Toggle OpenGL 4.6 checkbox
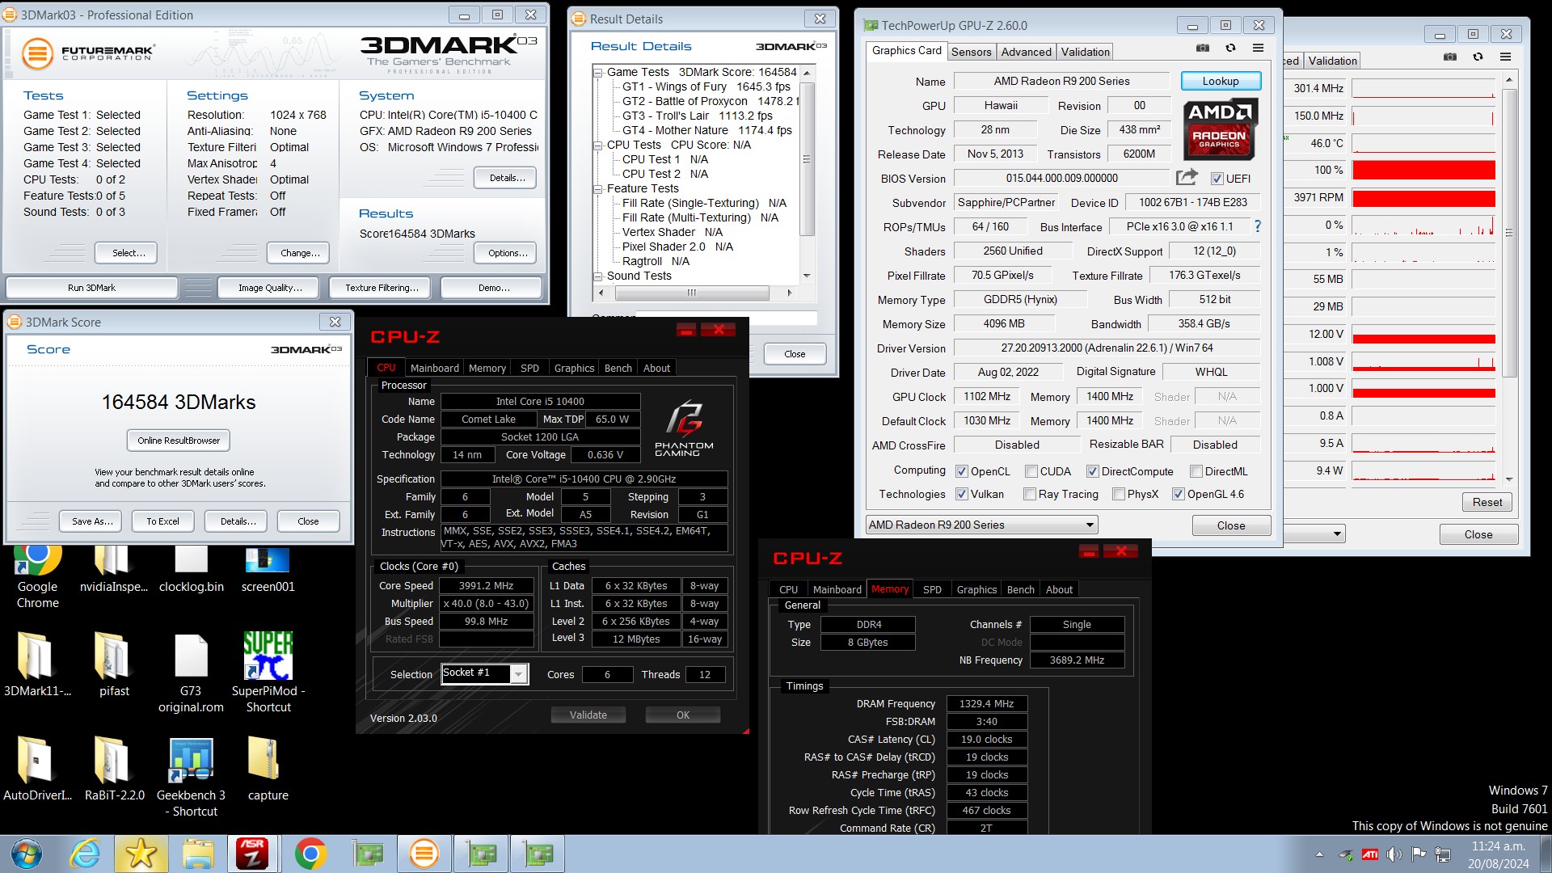 1178,494
